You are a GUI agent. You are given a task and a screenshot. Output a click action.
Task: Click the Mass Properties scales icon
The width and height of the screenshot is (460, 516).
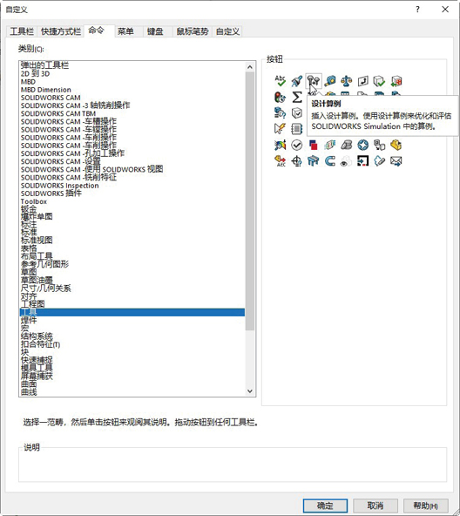(x=347, y=81)
